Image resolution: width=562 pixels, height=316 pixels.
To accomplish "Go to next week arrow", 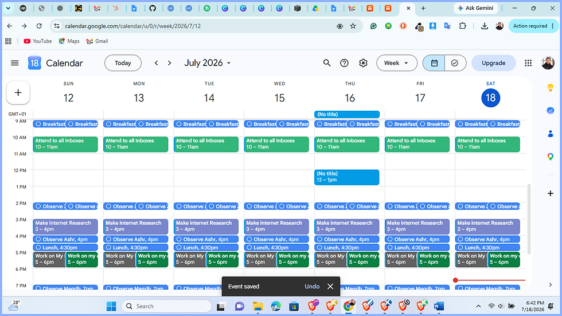I will tap(170, 63).
